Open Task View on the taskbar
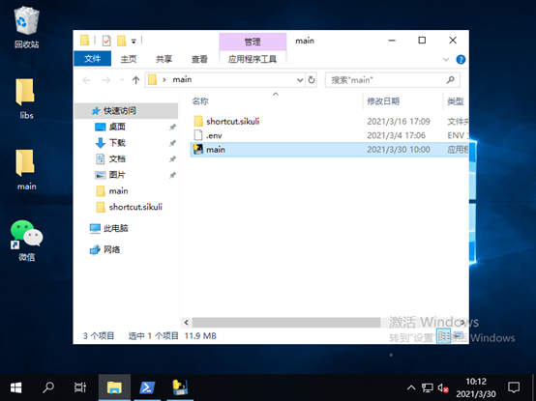The image size is (536, 401). (x=80, y=387)
